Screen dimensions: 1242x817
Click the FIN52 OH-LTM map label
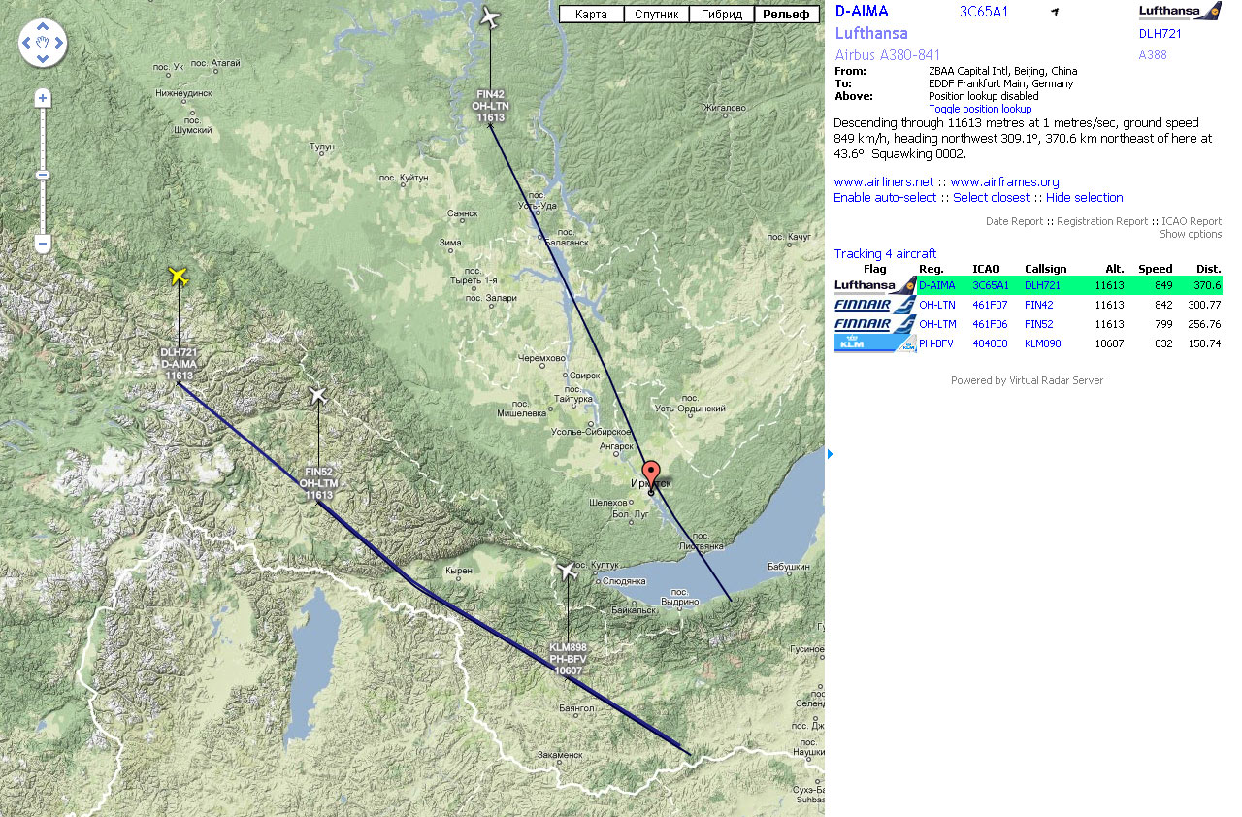click(318, 483)
